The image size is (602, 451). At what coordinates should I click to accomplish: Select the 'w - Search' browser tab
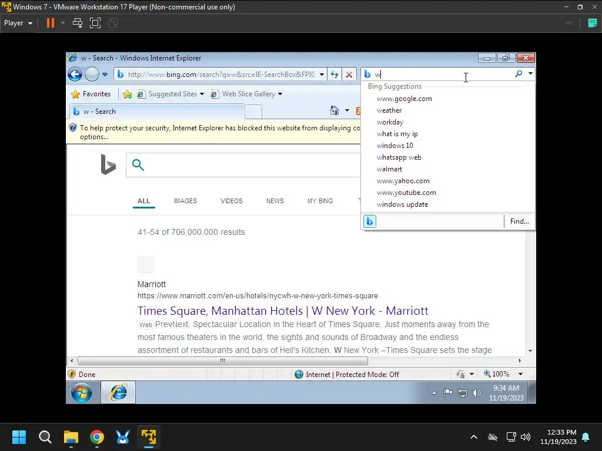157,112
